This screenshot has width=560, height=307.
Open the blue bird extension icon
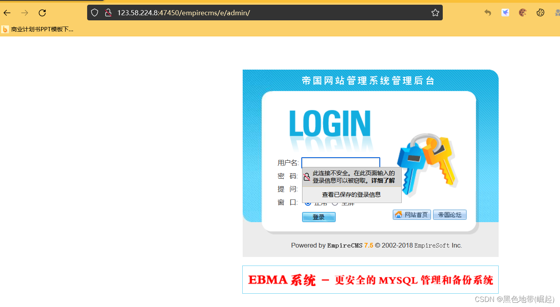coord(505,12)
